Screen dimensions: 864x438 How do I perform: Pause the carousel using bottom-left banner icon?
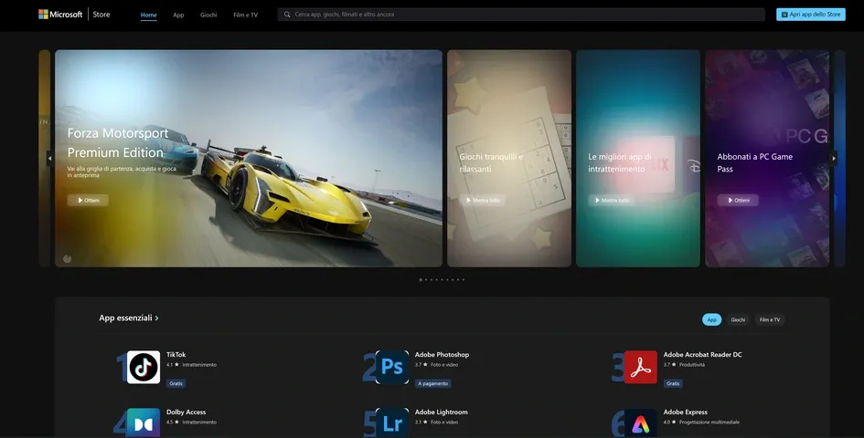(x=68, y=258)
